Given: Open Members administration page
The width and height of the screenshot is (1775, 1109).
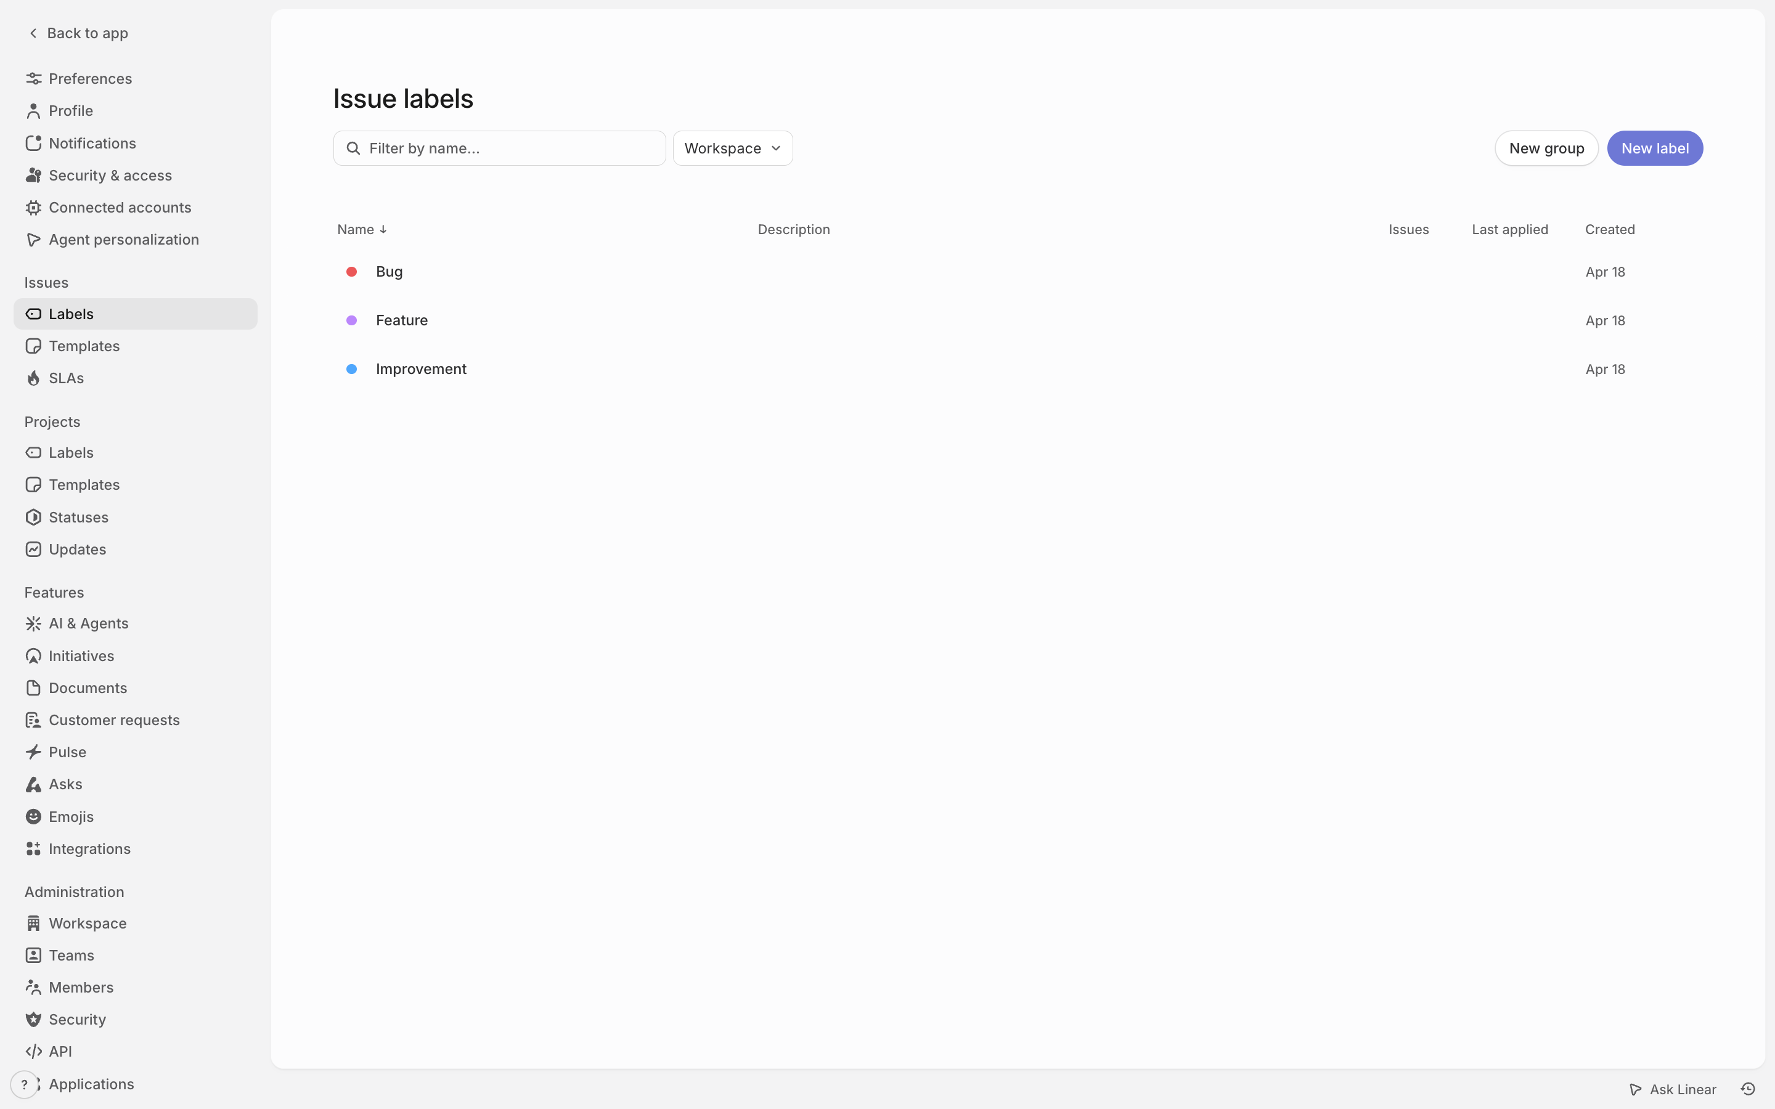Looking at the screenshot, I should tap(136, 987).
